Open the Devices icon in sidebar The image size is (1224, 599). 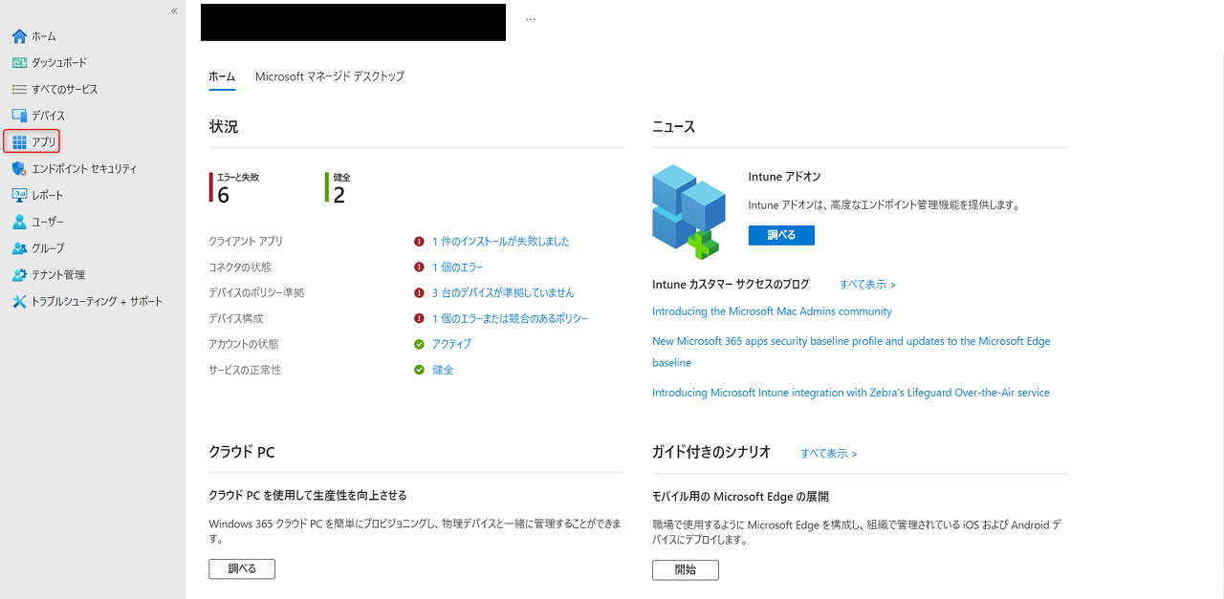[19, 116]
